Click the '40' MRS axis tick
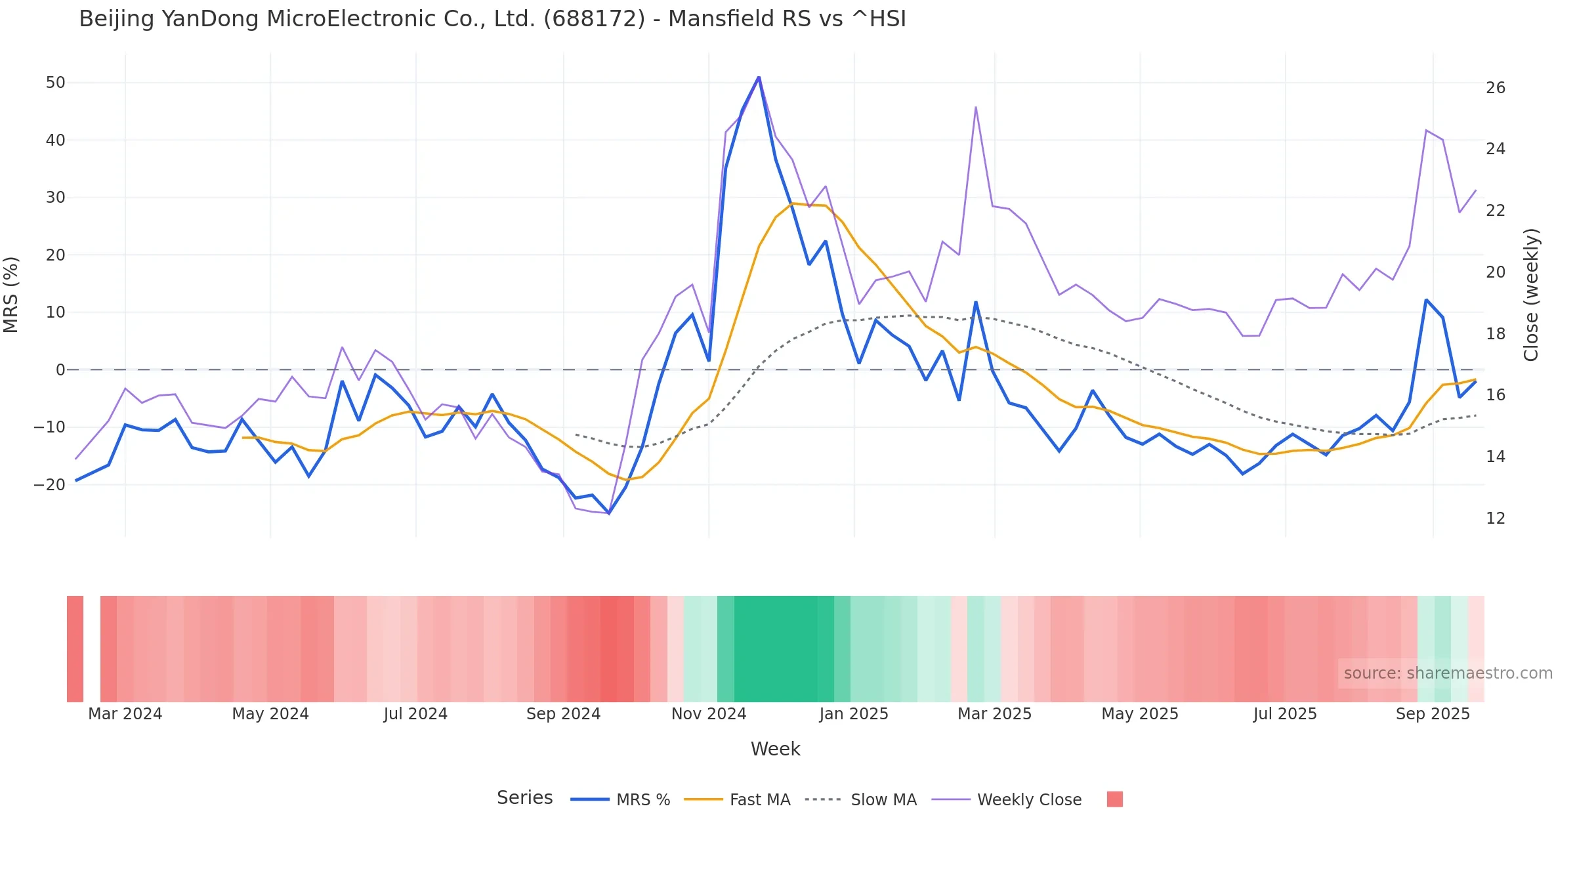Viewport: 1575px width, 886px height. click(x=56, y=140)
